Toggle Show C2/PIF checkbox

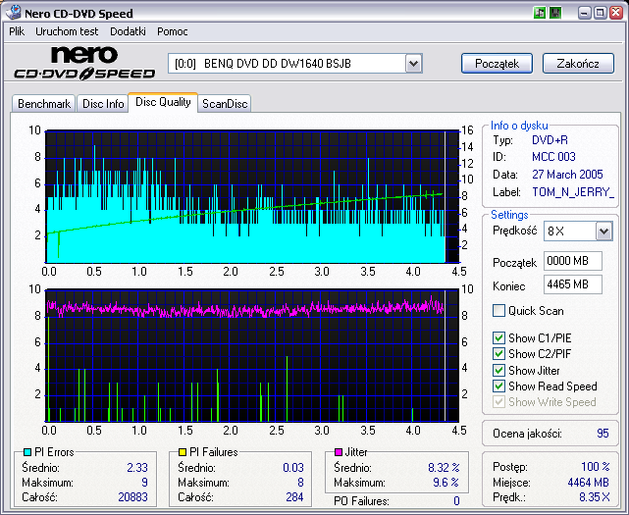[498, 354]
